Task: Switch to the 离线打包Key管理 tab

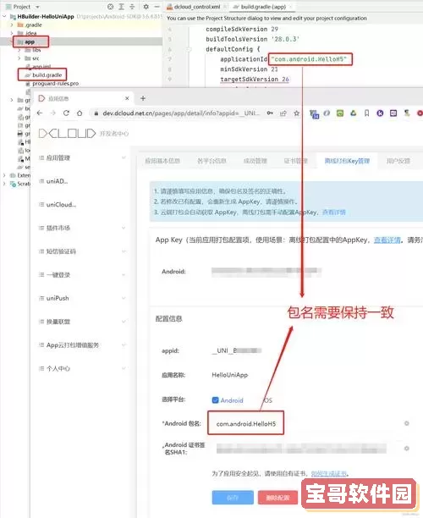Action: [347, 161]
